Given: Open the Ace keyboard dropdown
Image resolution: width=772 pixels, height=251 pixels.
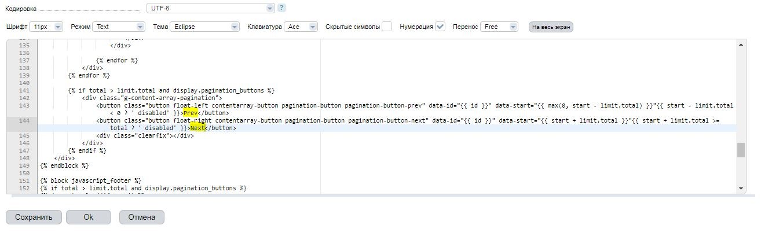Looking at the screenshot, I should pos(301,27).
